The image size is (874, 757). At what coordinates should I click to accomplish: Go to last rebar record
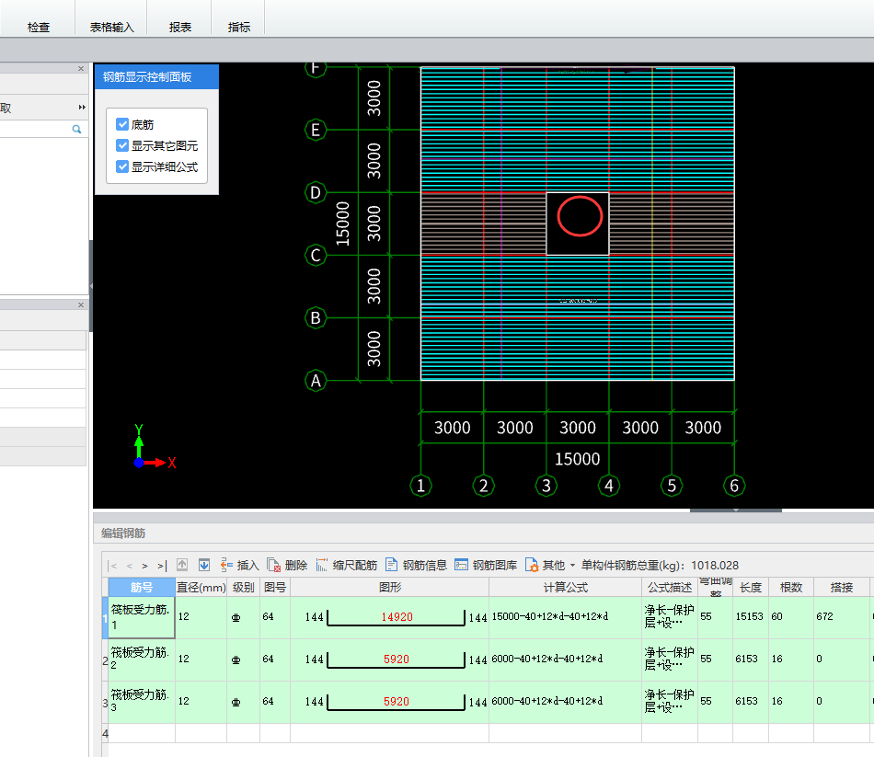(162, 566)
